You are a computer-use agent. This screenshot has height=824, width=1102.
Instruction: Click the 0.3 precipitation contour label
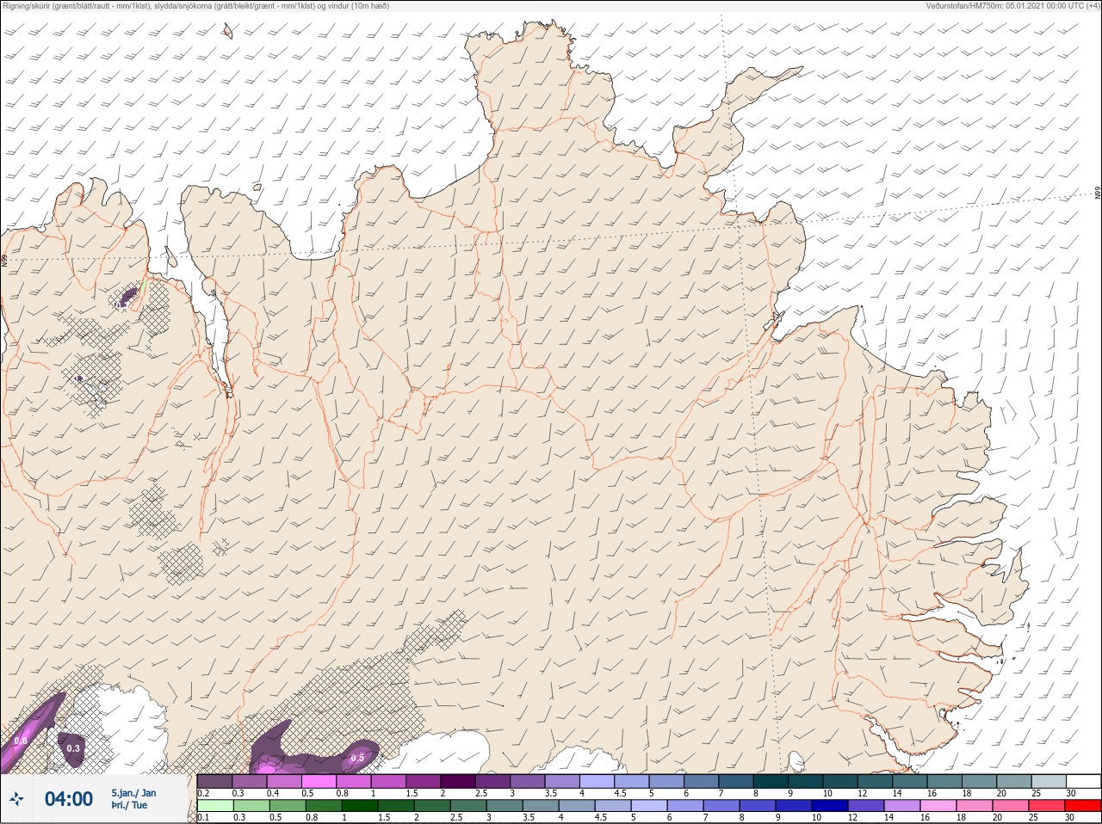73,748
